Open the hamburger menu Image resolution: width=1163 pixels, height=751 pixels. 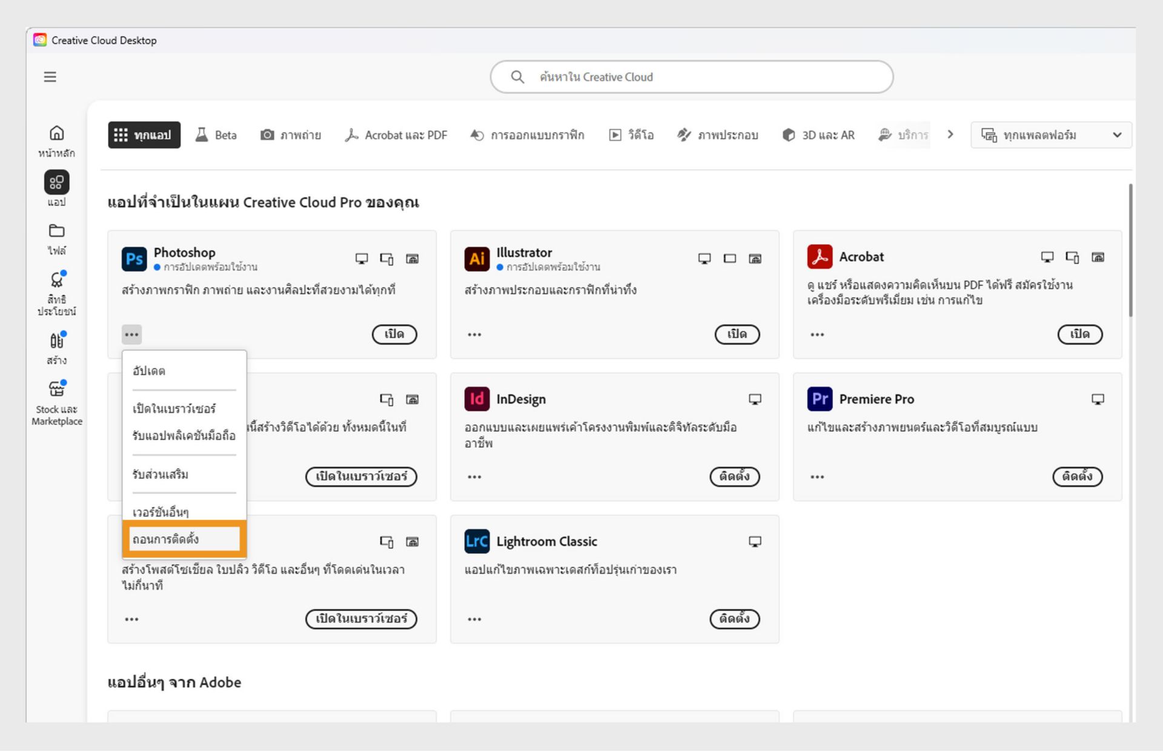(50, 77)
